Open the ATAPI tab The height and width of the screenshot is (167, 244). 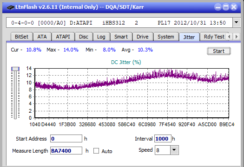coord(63,37)
